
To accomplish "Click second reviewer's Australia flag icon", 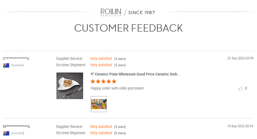I will coord(6,133).
